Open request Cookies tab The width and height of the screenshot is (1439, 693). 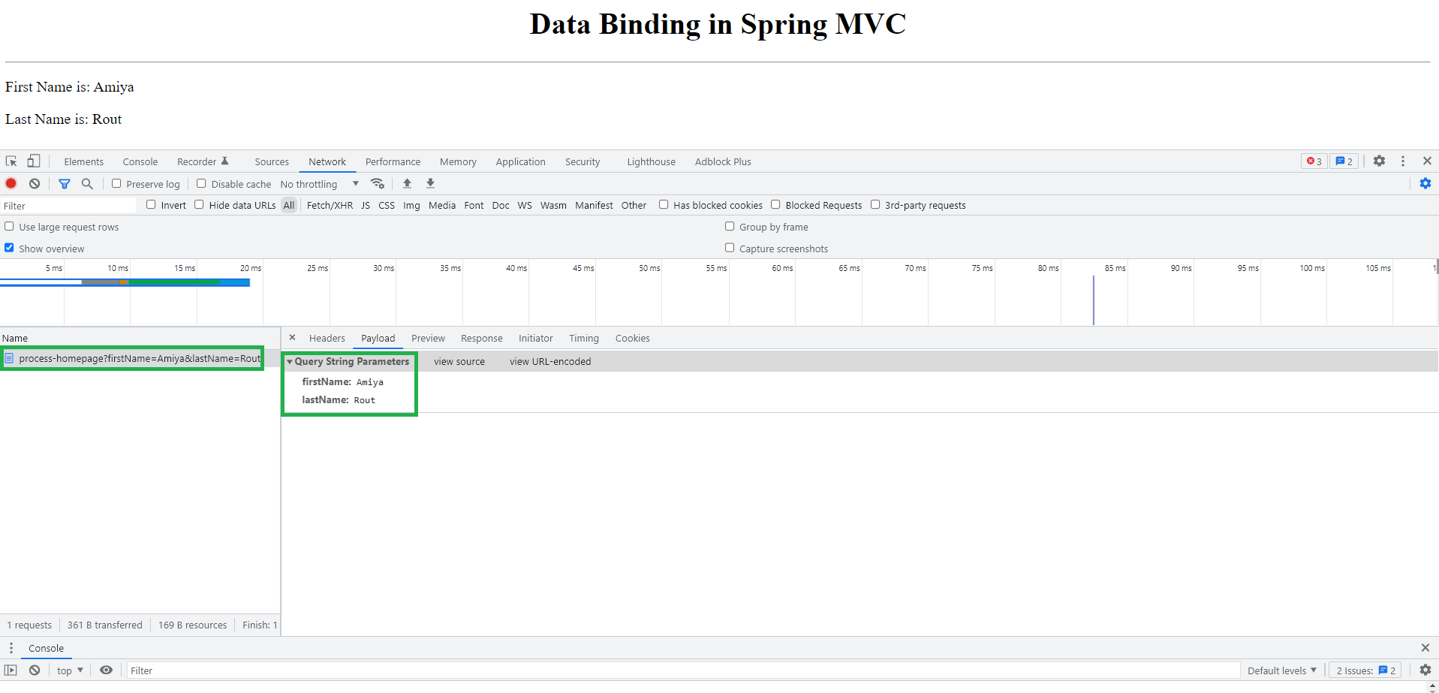[x=633, y=339]
